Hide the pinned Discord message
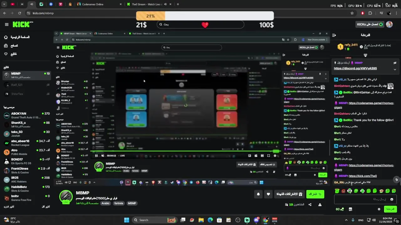This screenshot has width=401, height=225. [395, 63]
